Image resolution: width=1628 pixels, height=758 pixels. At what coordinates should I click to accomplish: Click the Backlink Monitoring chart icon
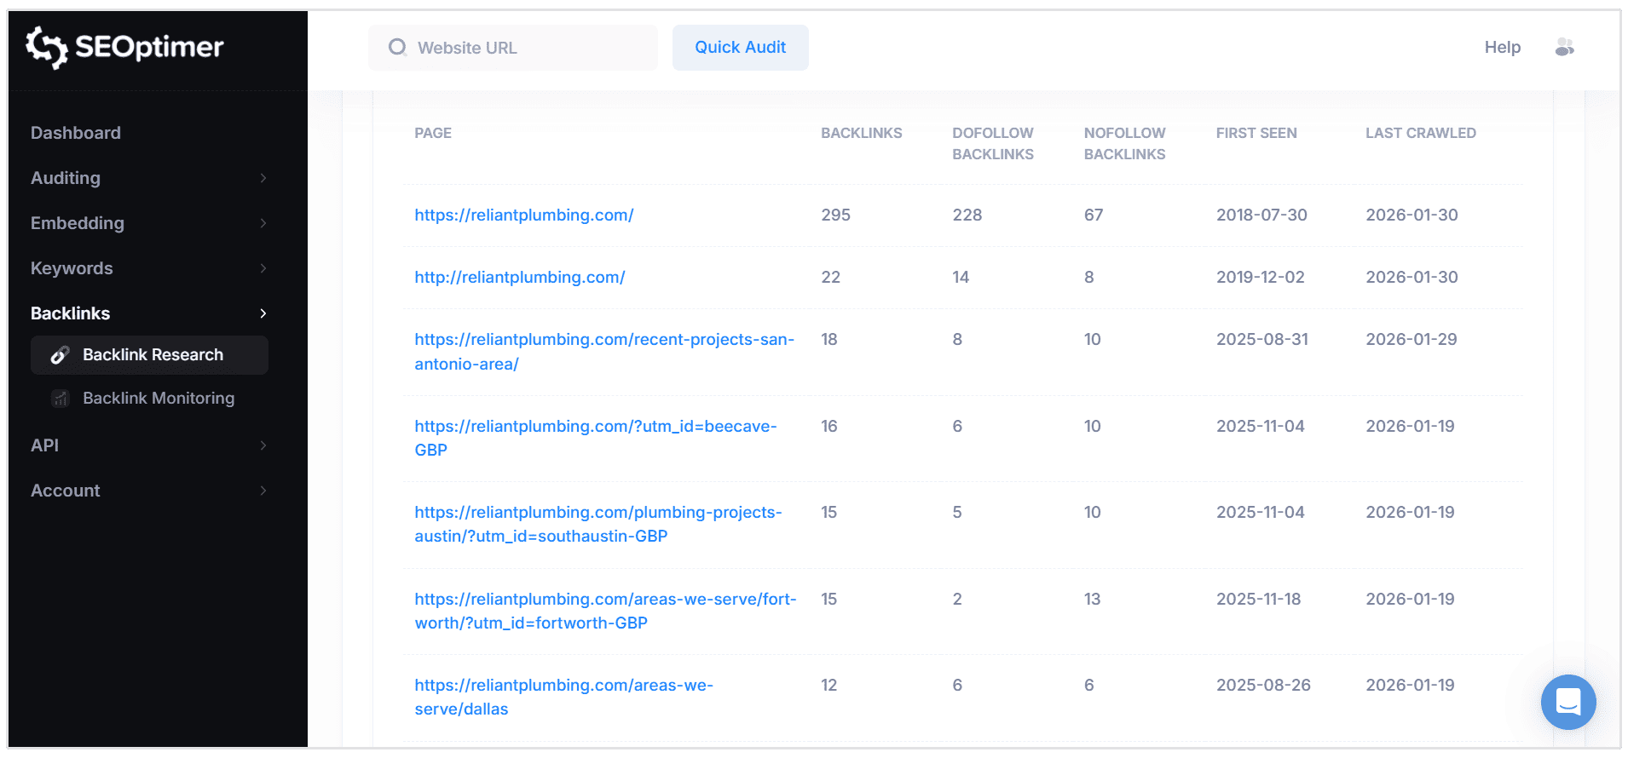tap(60, 399)
